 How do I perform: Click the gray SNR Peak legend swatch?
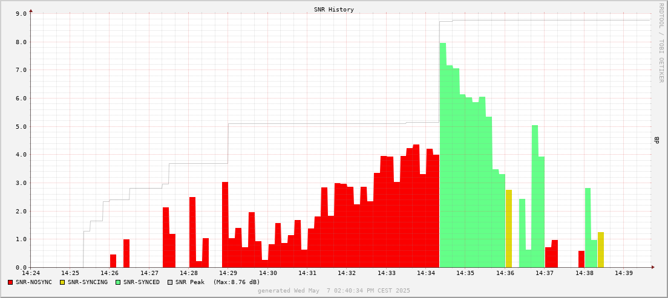(x=171, y=282)
